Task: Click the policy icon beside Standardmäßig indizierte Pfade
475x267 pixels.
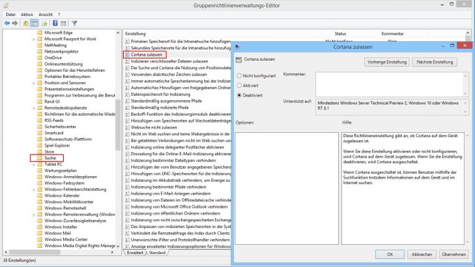Action: point(127,108)
